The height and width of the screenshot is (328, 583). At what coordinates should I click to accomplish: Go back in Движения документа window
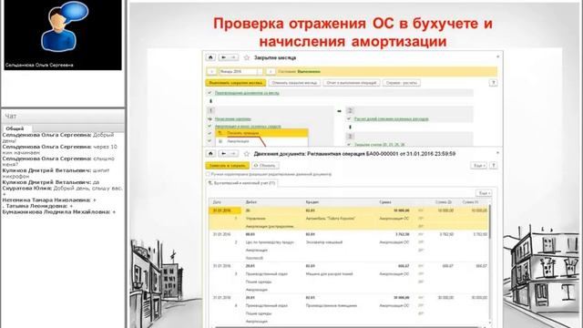223,154
